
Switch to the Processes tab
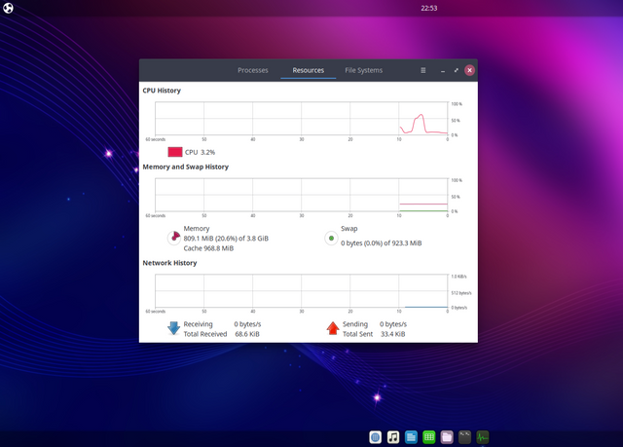(x=253, y=70)
